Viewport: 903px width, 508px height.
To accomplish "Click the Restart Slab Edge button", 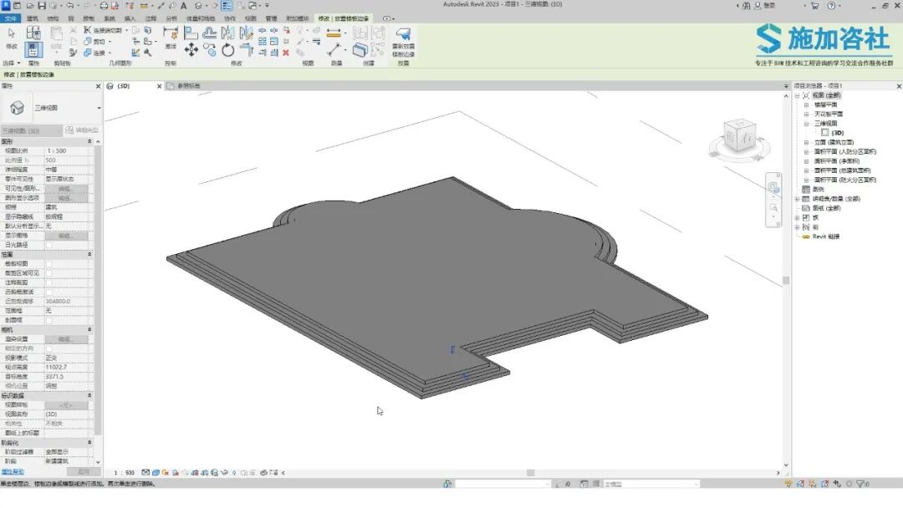I will [x=403, y=41].
